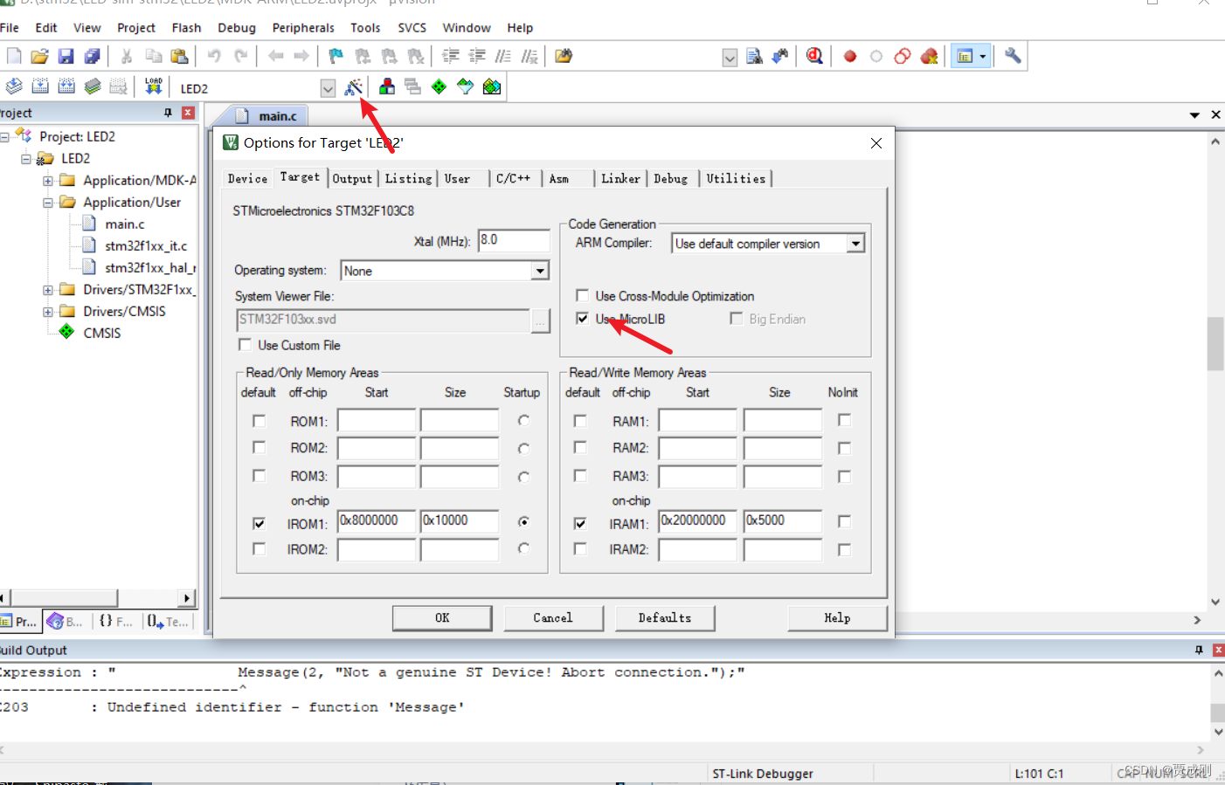The height and width of the screenshot is (785, 1225).
Task: Open the LED2 target selection dropdown
Action: tap(328, 88)
